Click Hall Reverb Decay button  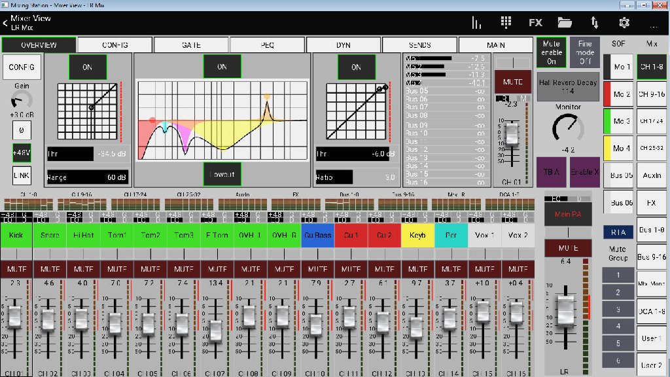click(568, 87)
